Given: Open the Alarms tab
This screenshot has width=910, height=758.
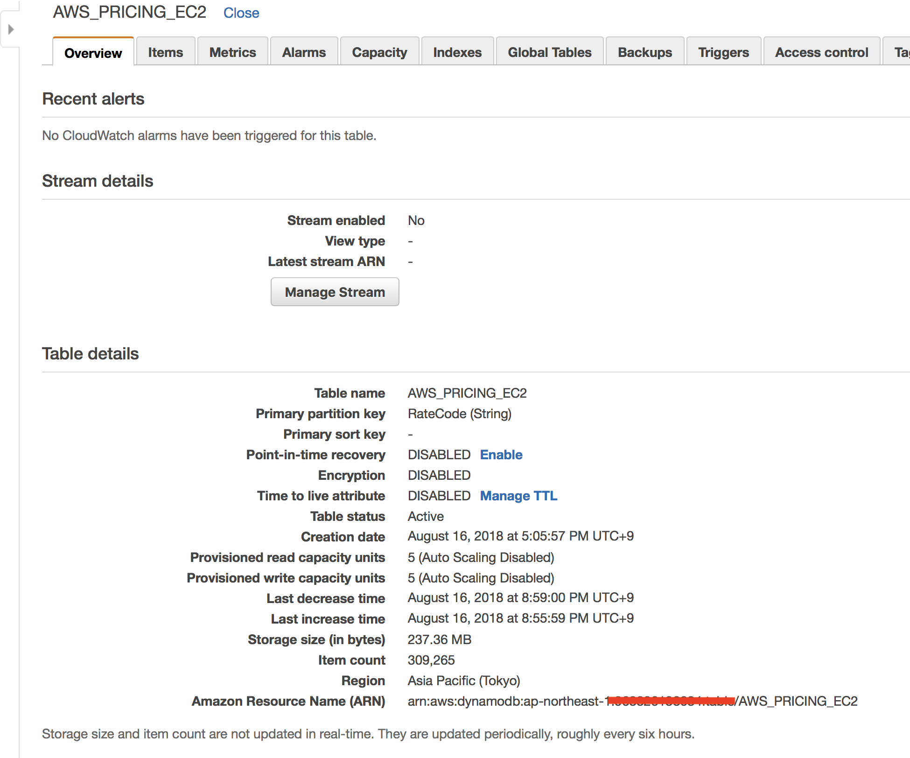Looking at the screenshot, I should click(x=304, y=52).
